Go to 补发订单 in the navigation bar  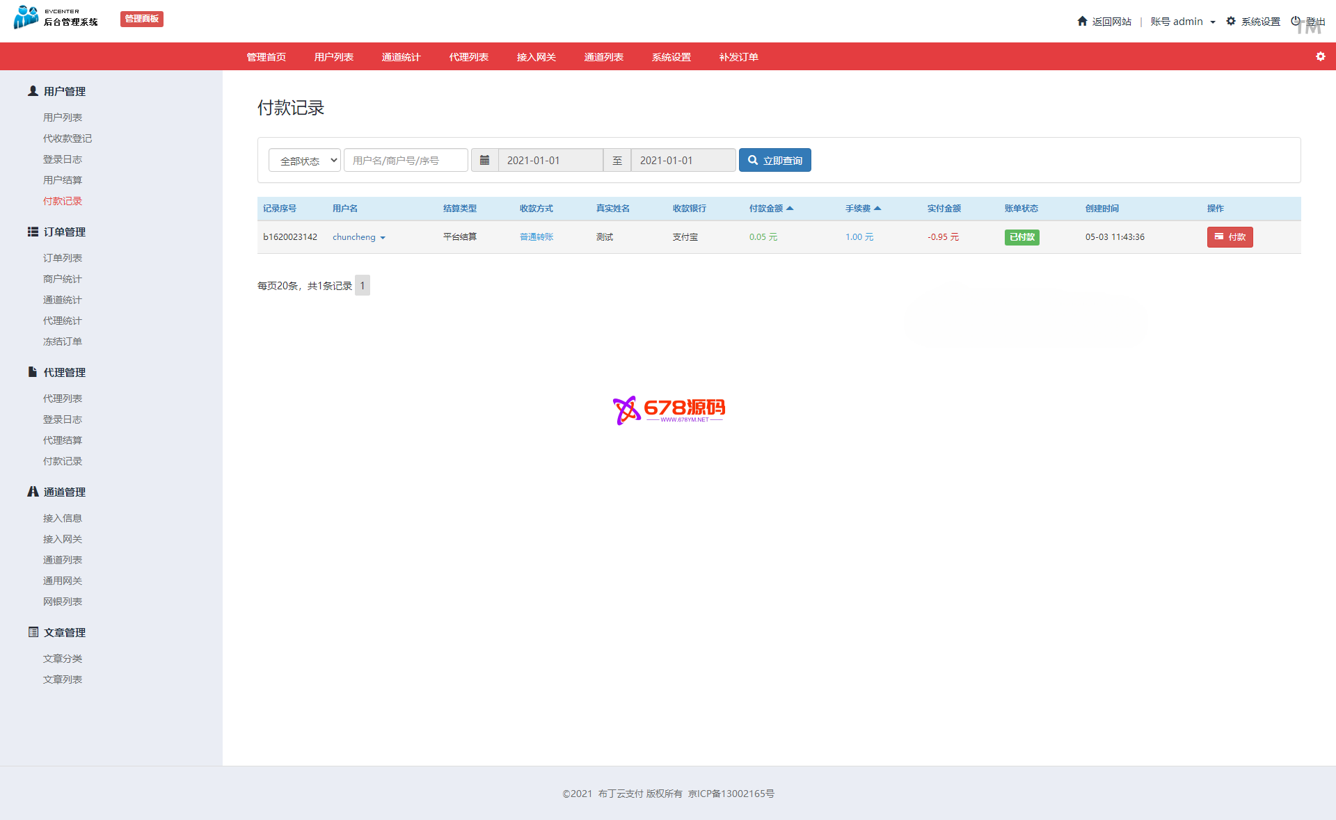(x=738, y=57)
